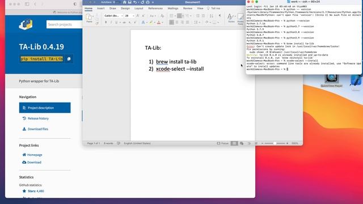Copy pip install command on PyPI page
The image size is (363, 204).
click(69, 59)
